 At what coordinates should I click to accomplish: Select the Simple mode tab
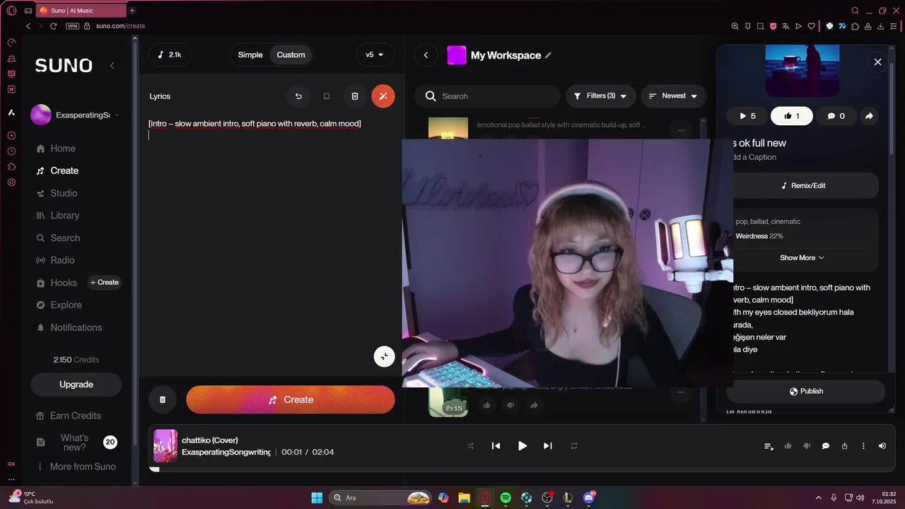(x=250, y=55)
